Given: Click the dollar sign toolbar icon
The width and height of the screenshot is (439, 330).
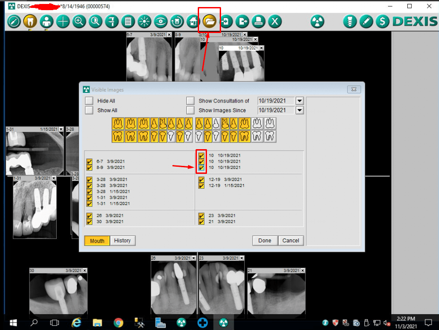Looking at the screenshot, I should [x=382, y=21].
